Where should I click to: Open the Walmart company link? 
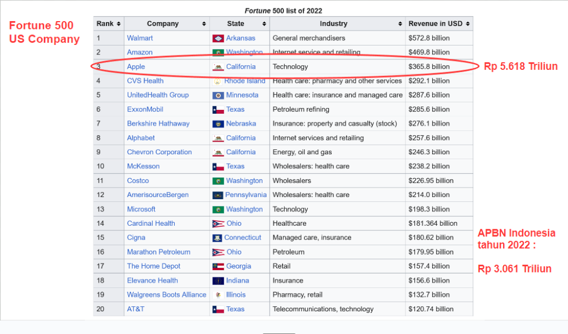point(140,38)
